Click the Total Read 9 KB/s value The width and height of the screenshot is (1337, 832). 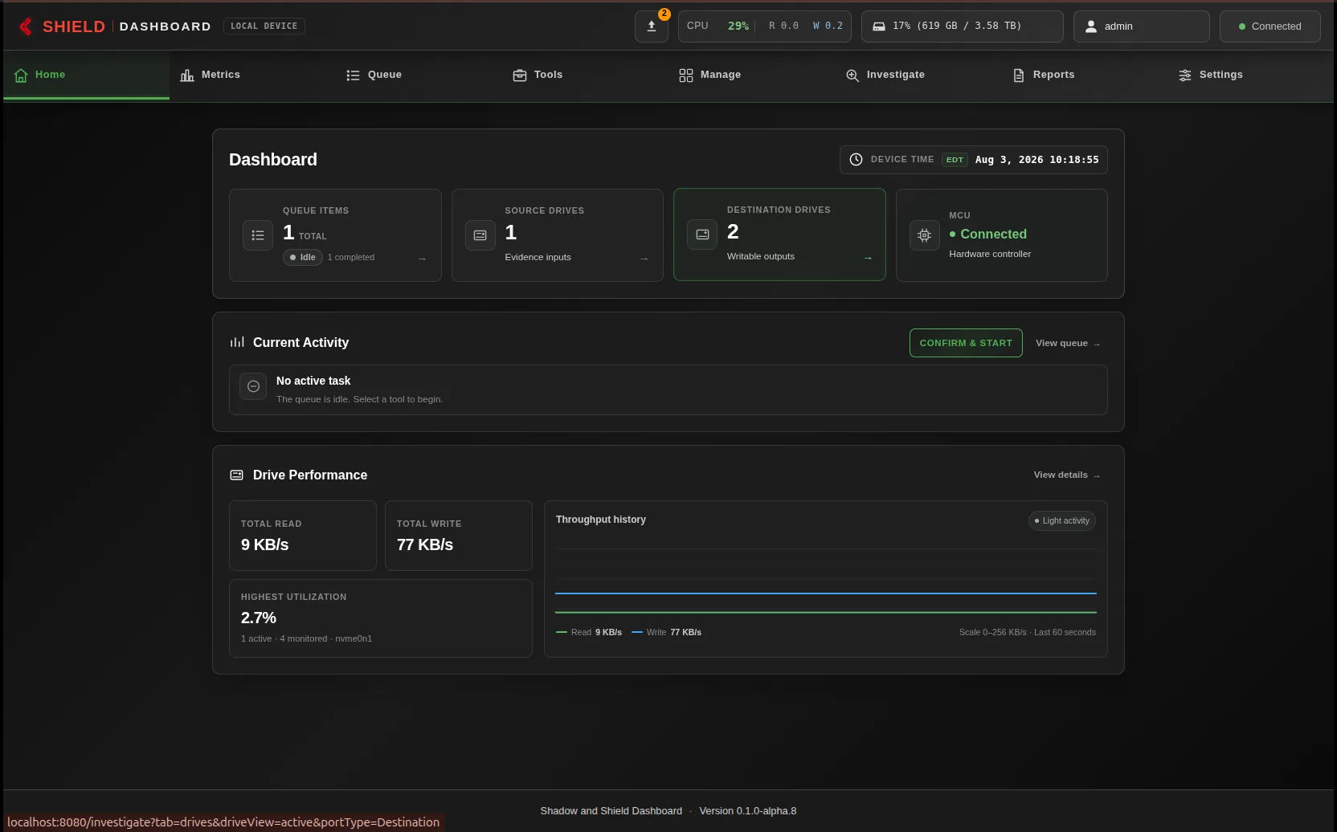[264, 544]
